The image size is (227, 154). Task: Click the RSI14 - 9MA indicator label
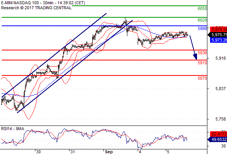tap(13, 129)
